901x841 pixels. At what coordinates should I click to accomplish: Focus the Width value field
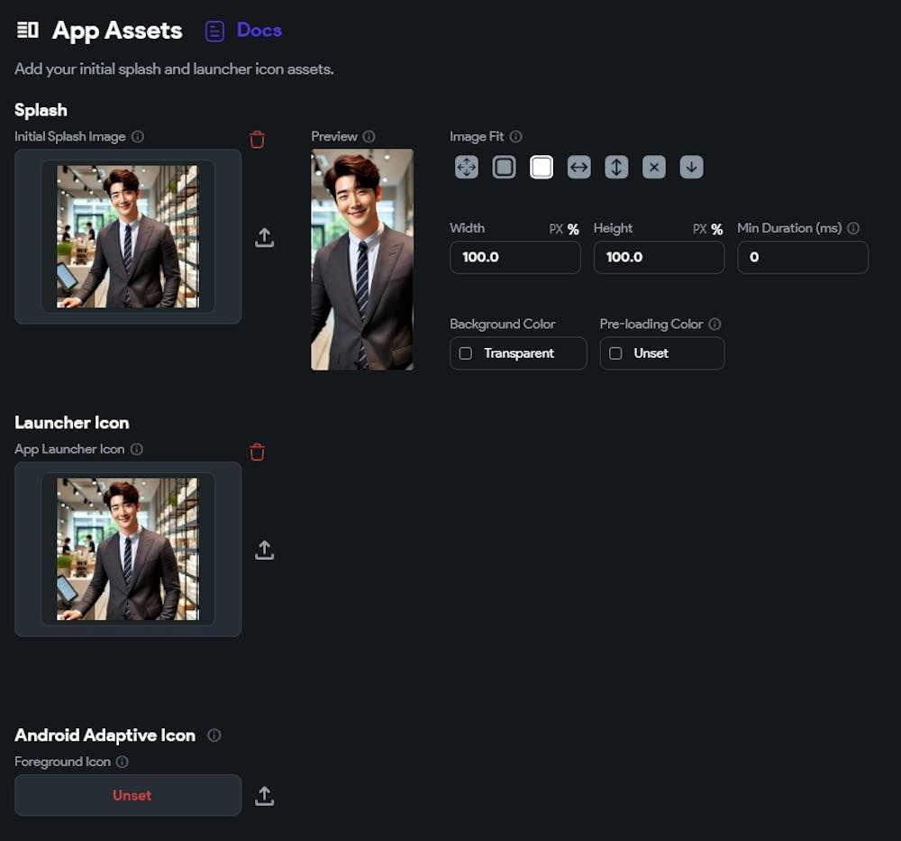coord(515,257)
